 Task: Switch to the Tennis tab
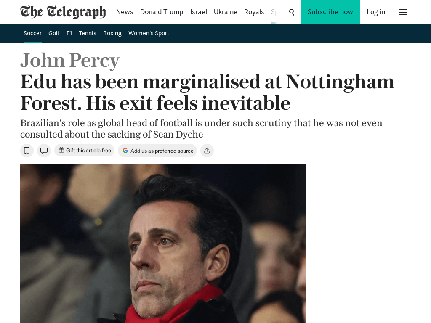pos(87,33)
